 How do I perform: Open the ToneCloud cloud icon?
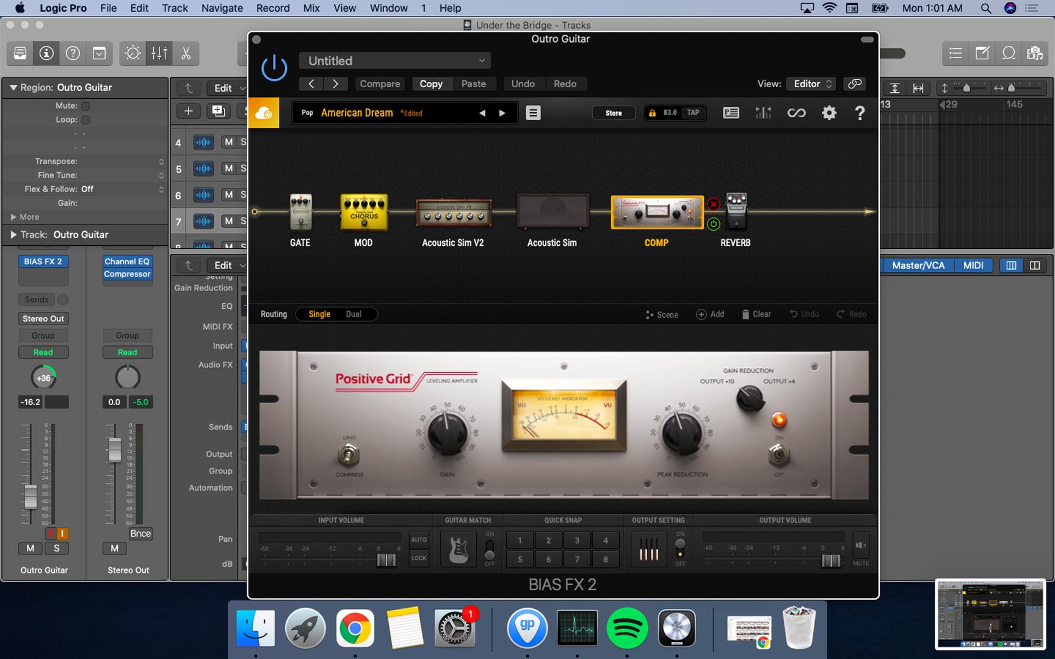[264, 113]
